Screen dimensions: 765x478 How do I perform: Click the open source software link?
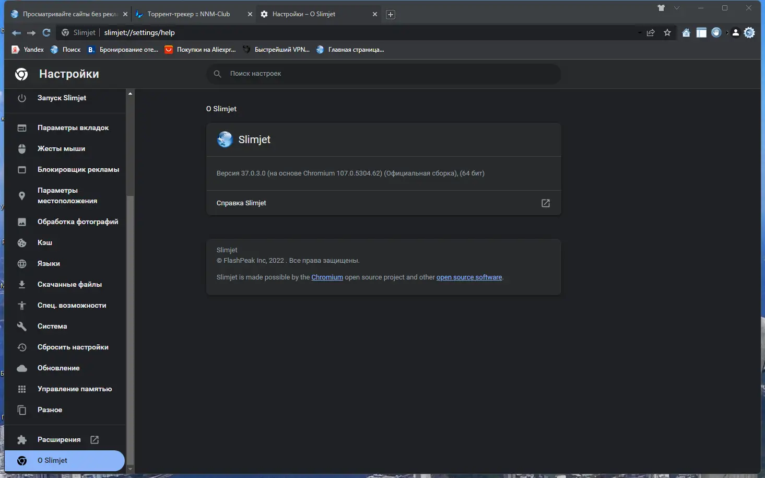469,277
